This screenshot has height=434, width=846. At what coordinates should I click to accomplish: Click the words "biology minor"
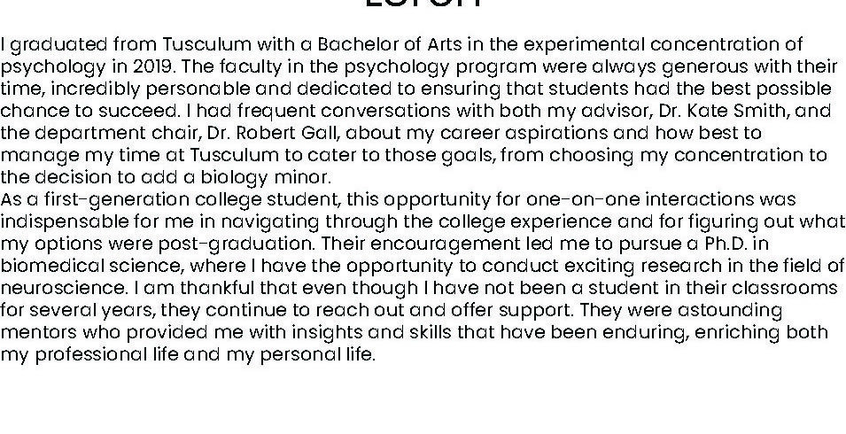pos(271,177)
